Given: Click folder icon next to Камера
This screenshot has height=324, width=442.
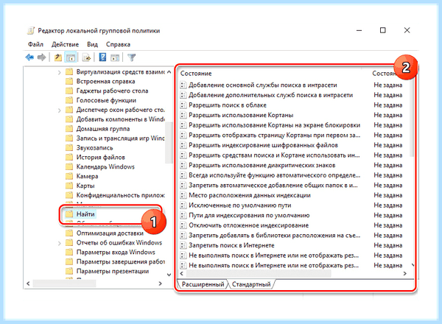Looking at the screenshot, I should pos(69,176).
